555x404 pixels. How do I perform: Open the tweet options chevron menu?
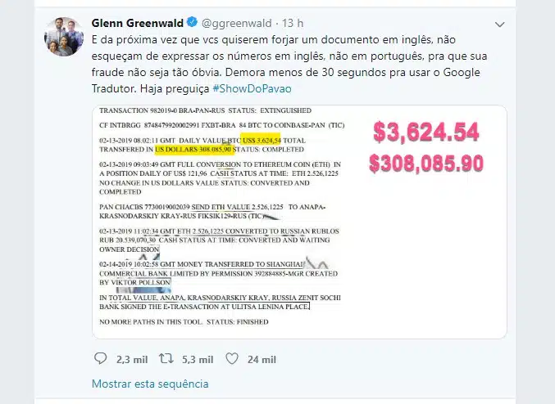[499, 25]
